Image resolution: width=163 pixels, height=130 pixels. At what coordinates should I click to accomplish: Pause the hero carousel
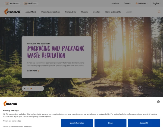pyautogui.click(x=25, y=89)
